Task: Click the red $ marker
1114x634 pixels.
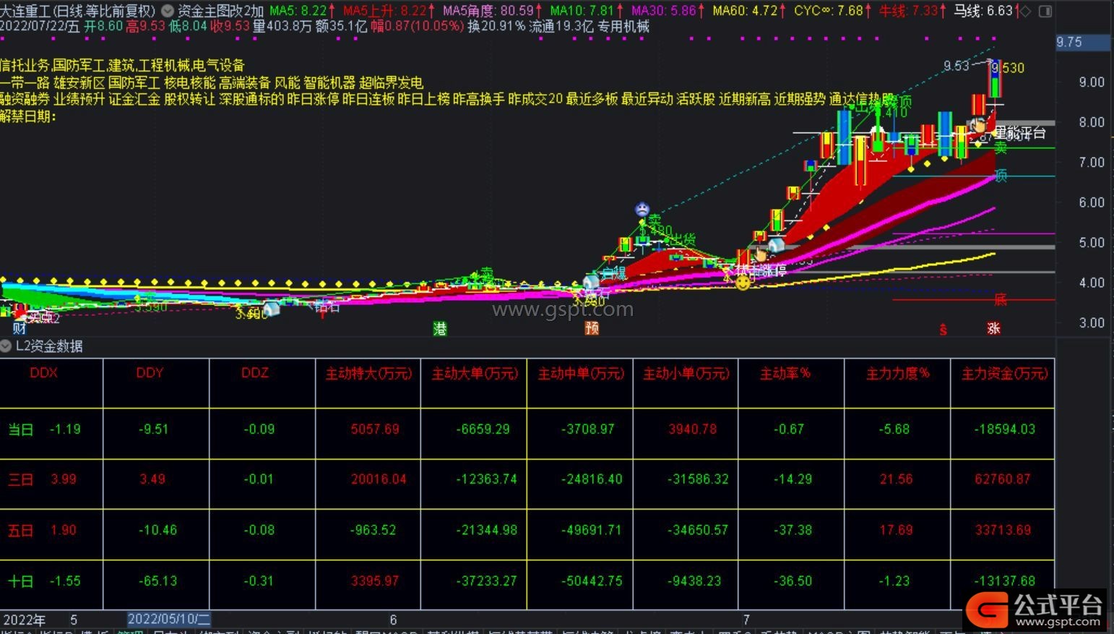Action: click(943, 329)
